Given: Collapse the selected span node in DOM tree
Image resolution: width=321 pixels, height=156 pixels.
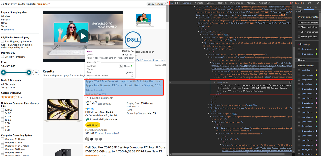Looking at the screenshot, I should pos(215,82).
